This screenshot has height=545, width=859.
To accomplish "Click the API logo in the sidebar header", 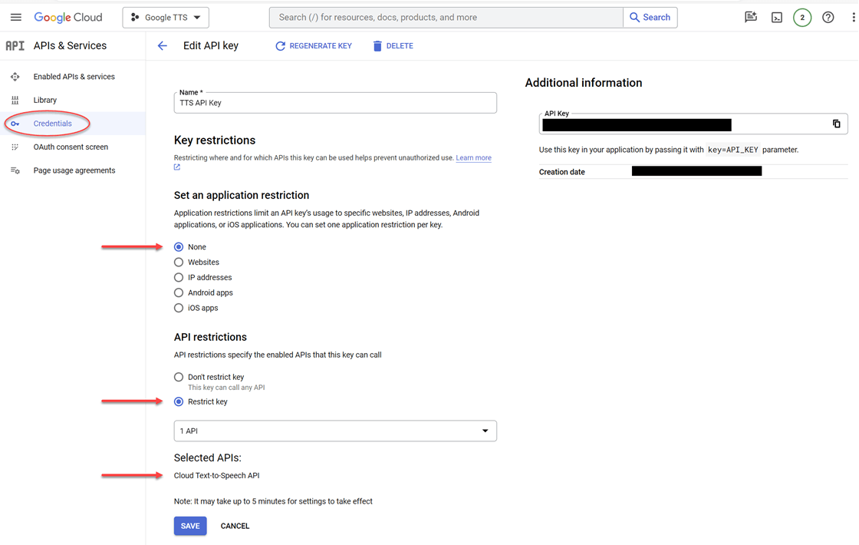I will pos(15,45).
